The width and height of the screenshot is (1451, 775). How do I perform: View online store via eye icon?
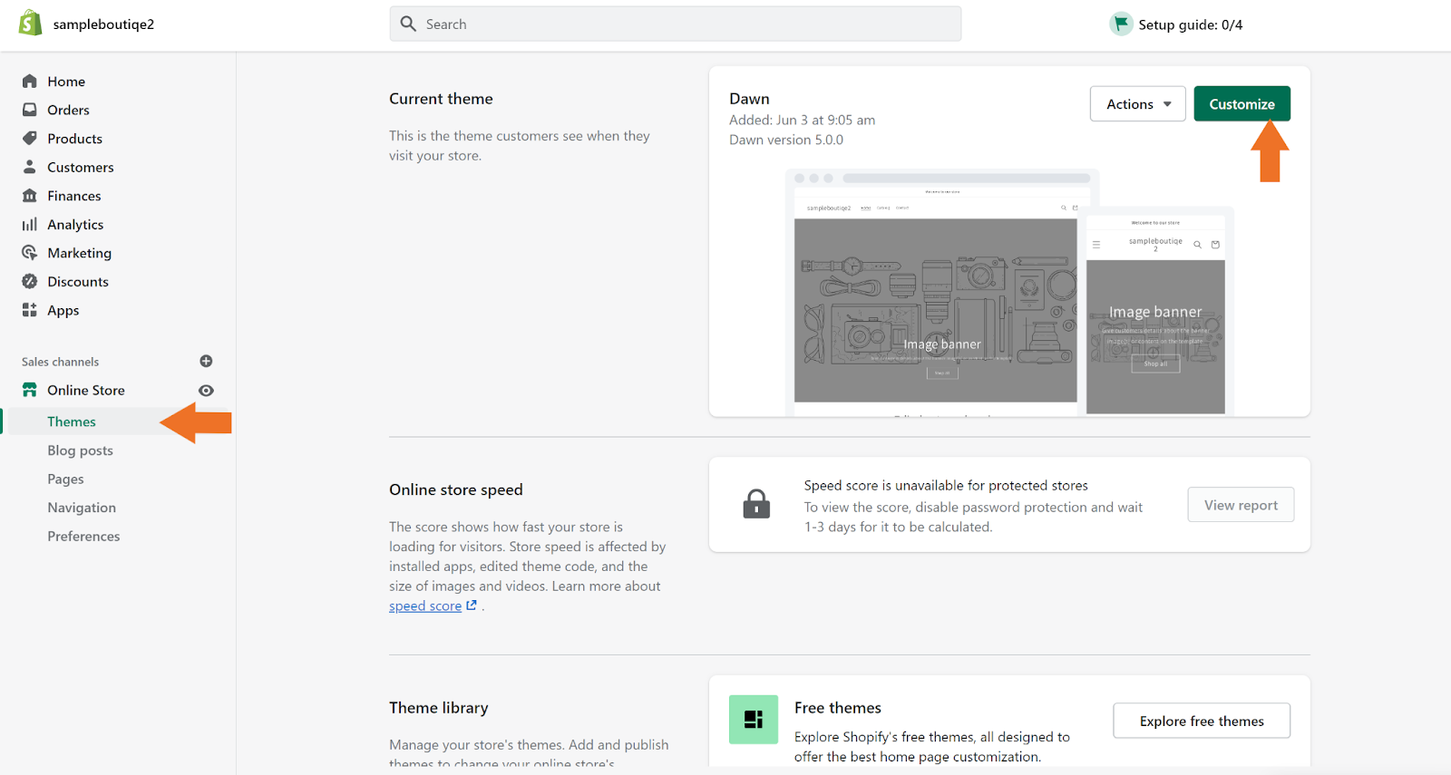click(x=206, y=391)
